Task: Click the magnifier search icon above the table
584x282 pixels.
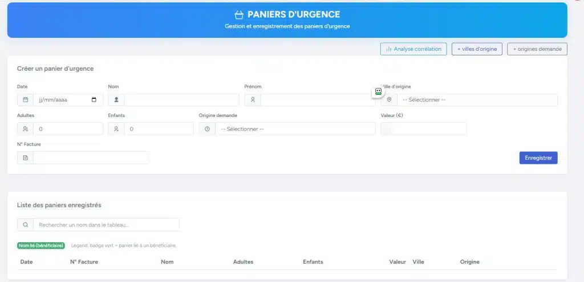Action: [x=25, y=225]
